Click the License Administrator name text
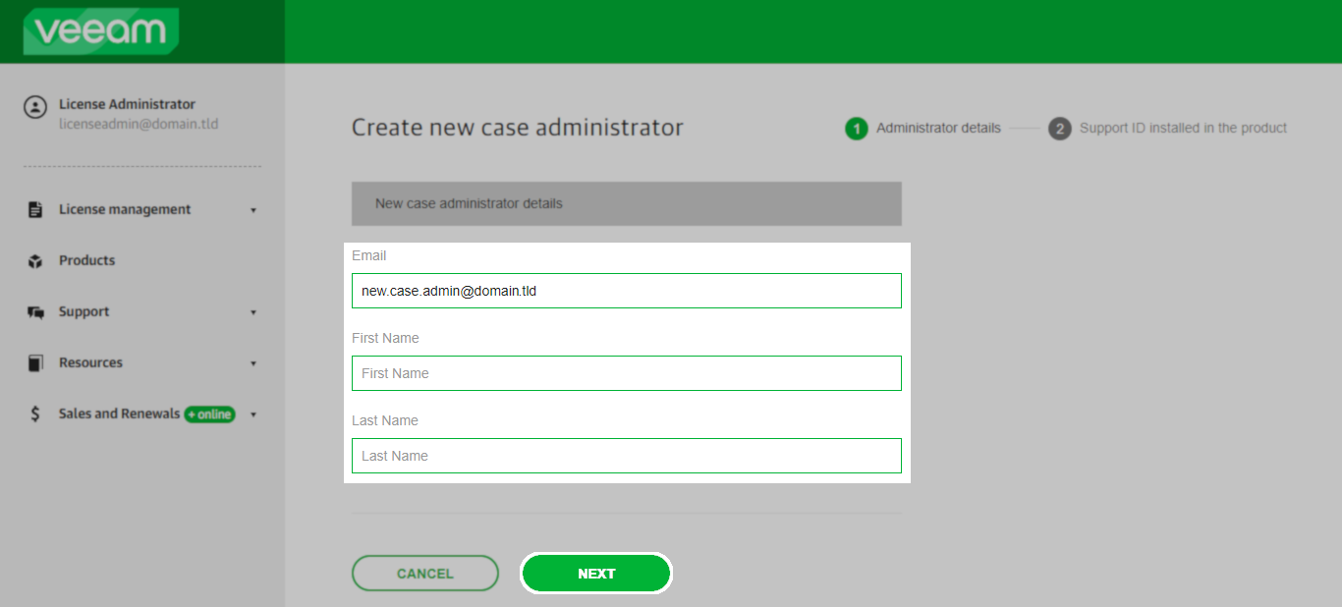Viewport: 1342px width, 607px height. [x=127, y=104]
